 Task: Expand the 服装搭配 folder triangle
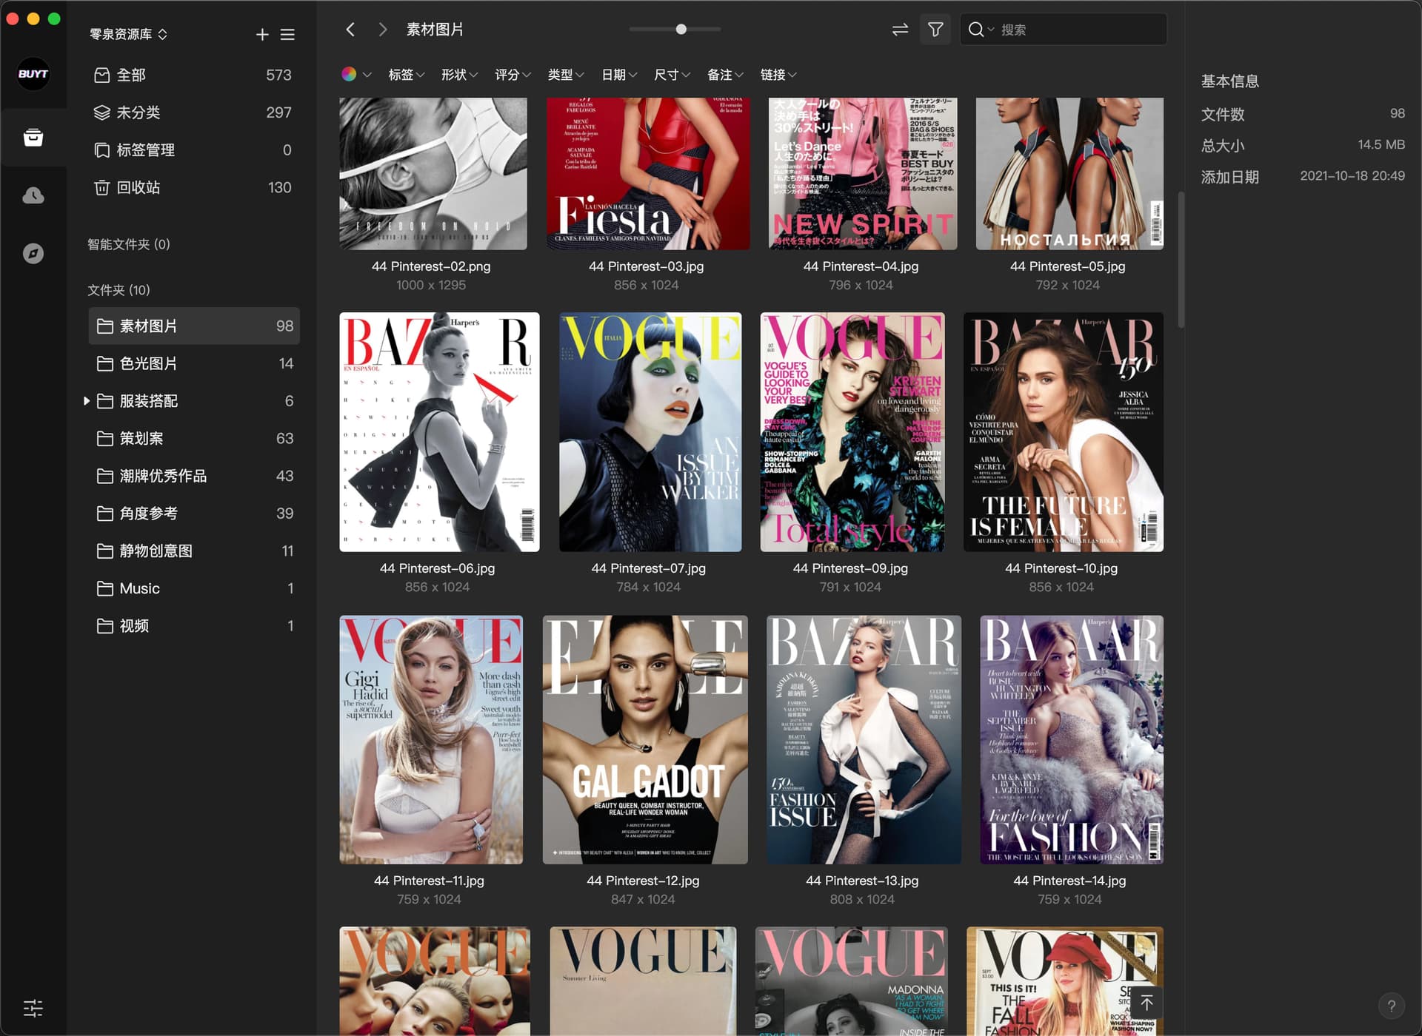87,401
